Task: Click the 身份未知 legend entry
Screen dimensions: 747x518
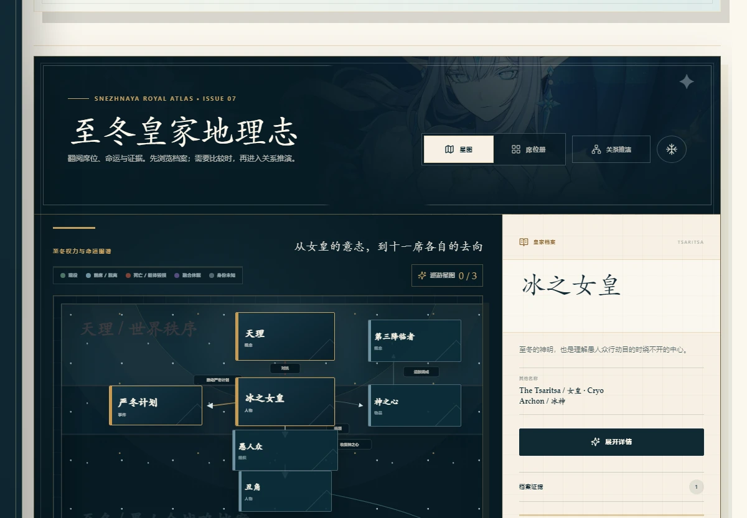Action: pos(222,275)
